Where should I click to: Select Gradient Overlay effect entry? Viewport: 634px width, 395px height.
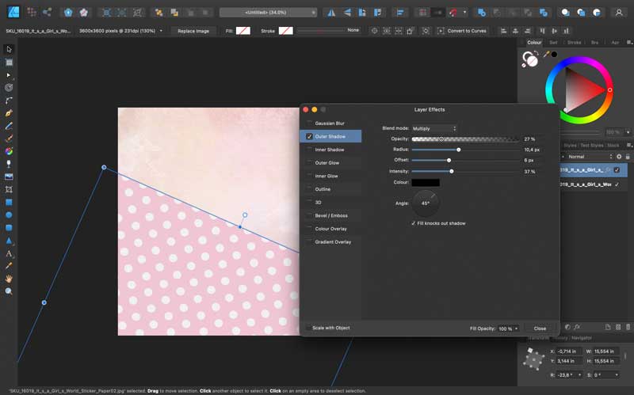click(333, 242)
